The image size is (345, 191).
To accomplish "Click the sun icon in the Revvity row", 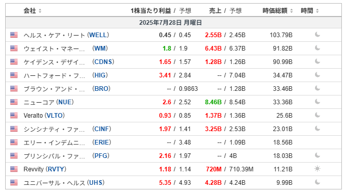I will click(x=317, y=169).
